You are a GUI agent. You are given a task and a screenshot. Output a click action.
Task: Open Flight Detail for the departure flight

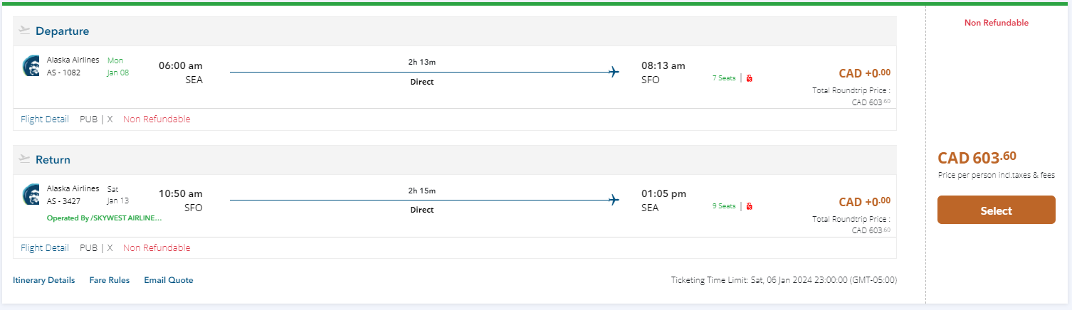45,119
